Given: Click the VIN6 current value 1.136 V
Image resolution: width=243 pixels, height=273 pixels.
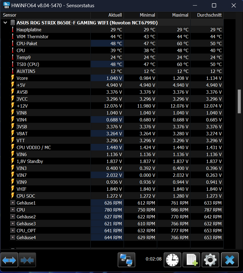Looking at the screenshot, I should coord(114,154).
